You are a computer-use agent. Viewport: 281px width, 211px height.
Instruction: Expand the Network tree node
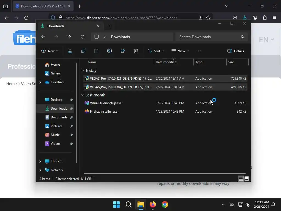40,170
